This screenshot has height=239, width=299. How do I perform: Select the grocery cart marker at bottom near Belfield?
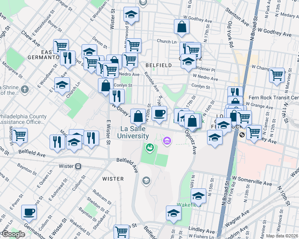(x=121, y=232)
